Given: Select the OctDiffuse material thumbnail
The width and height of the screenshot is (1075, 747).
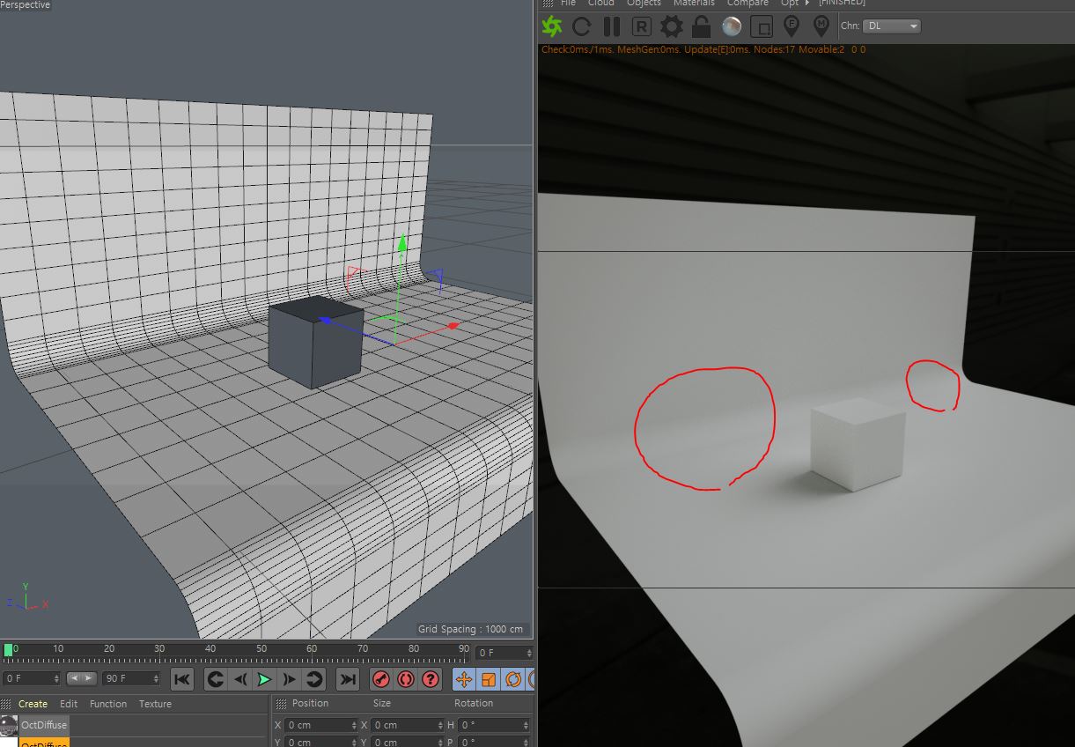Looking at the screenshot, I should (x=10, y=725).
